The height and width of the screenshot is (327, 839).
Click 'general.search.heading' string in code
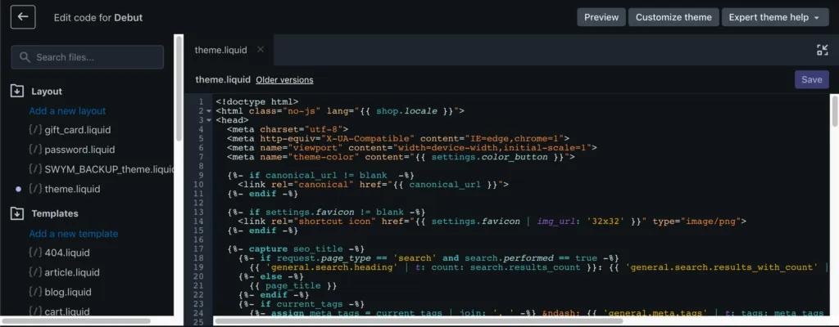click(332, 267)
